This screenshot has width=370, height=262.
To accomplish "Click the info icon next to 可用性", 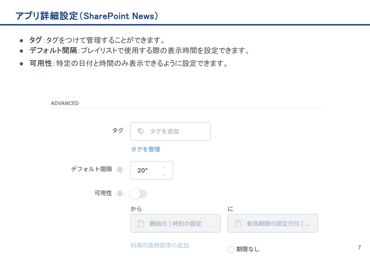I will click(x=120, y=193).
